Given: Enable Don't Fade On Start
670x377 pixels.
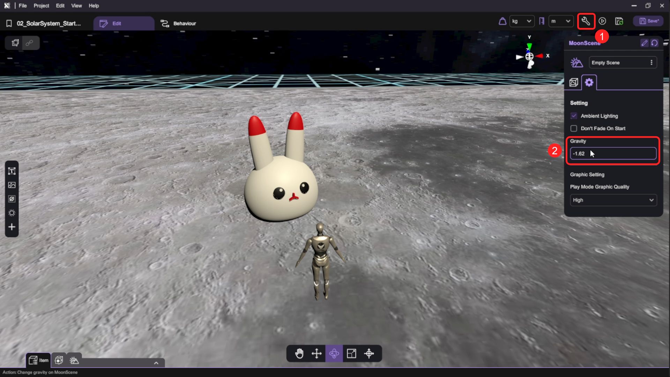Looking at the screenshot, I should [574, 128].
